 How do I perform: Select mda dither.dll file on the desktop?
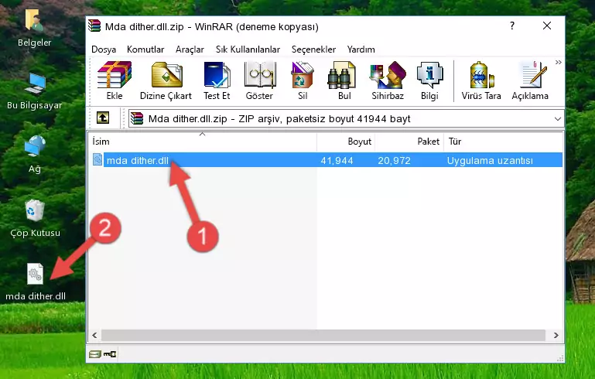(36, 282)
